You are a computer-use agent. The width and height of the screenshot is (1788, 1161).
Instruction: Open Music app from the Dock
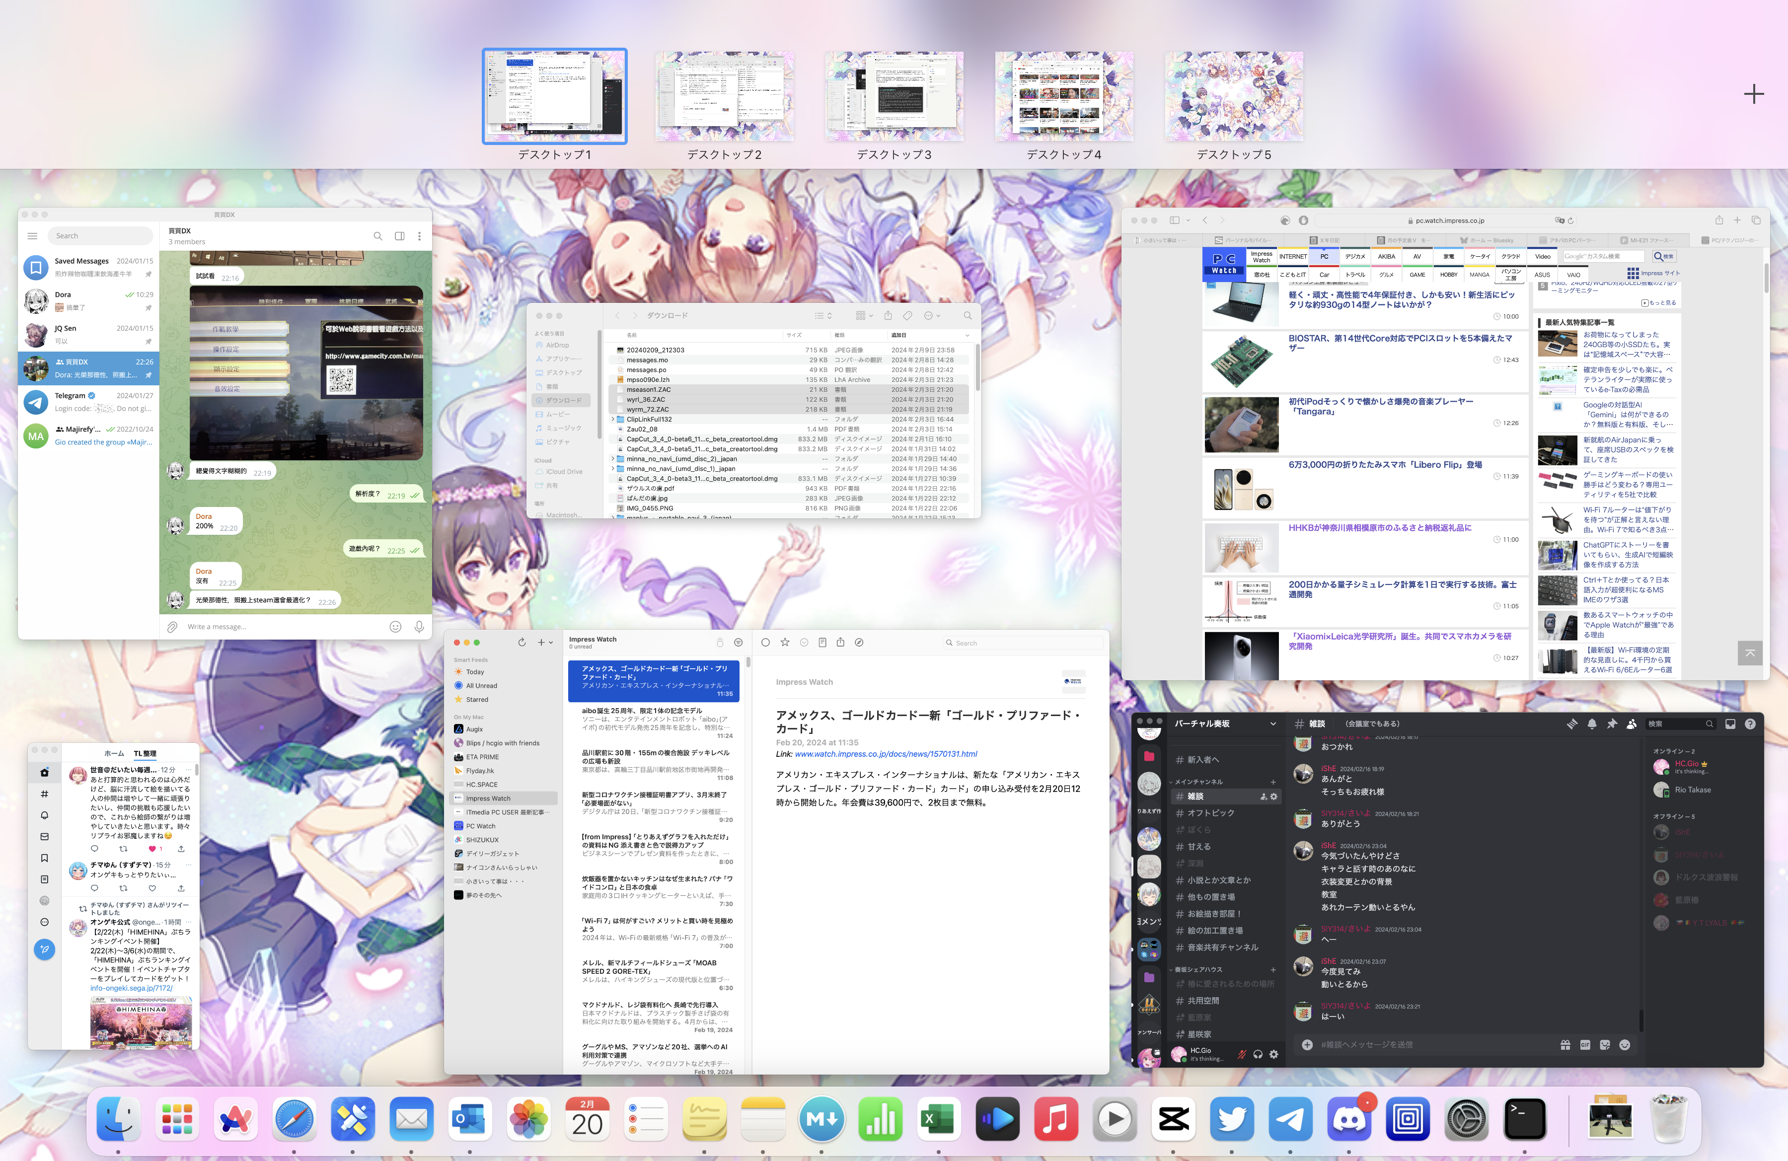click(x=1055, y=1118)
